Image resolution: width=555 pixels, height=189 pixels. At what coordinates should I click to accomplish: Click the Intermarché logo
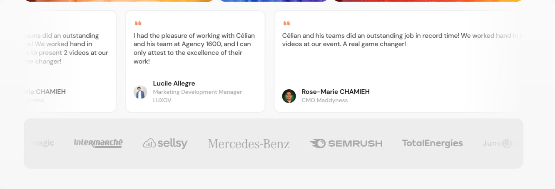click(98, 143)
